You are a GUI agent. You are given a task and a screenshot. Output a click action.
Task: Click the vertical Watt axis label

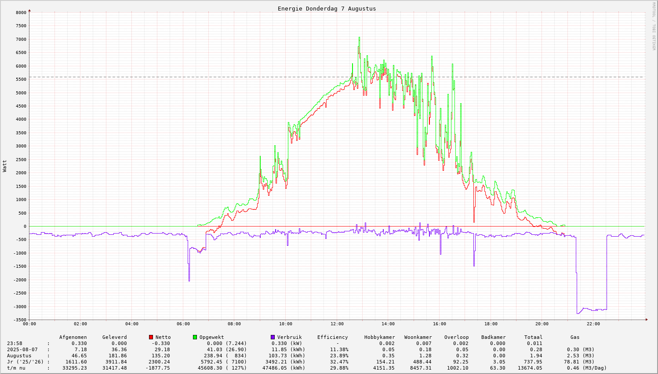coord(5,166)
